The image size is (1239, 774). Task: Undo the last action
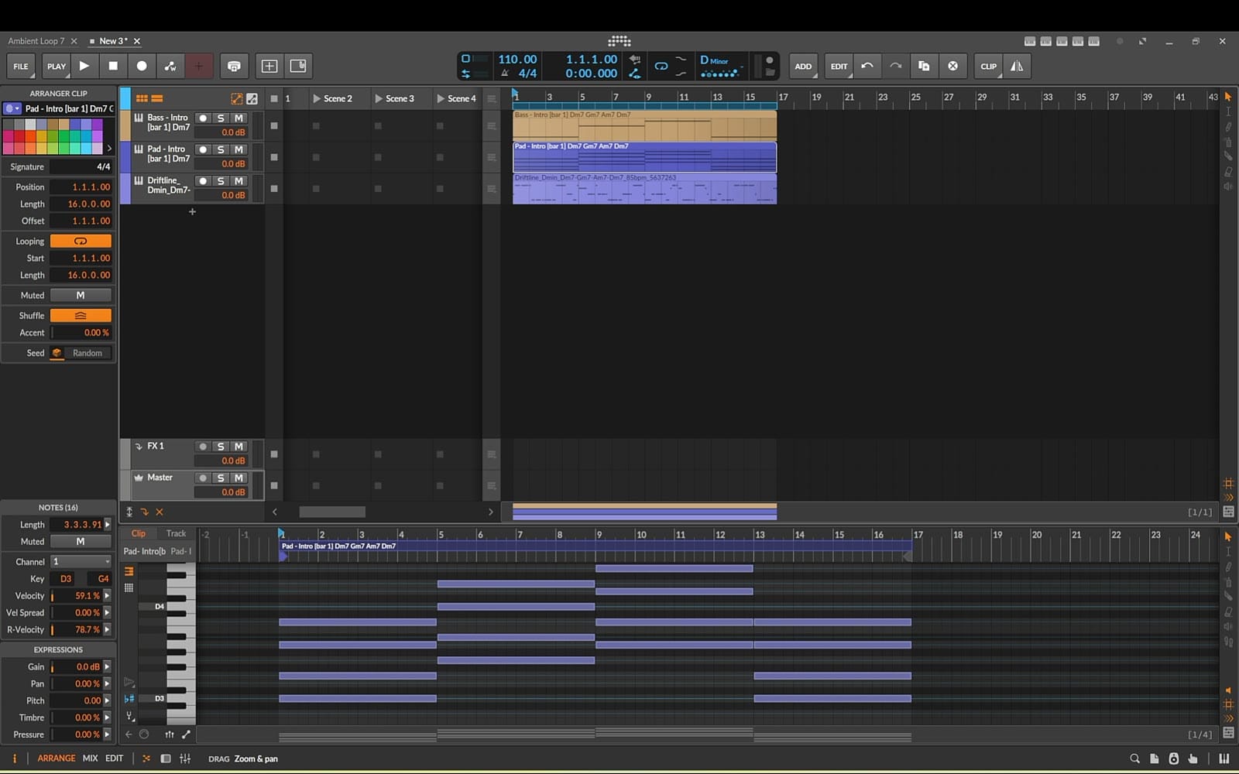[x=867, y=66]
